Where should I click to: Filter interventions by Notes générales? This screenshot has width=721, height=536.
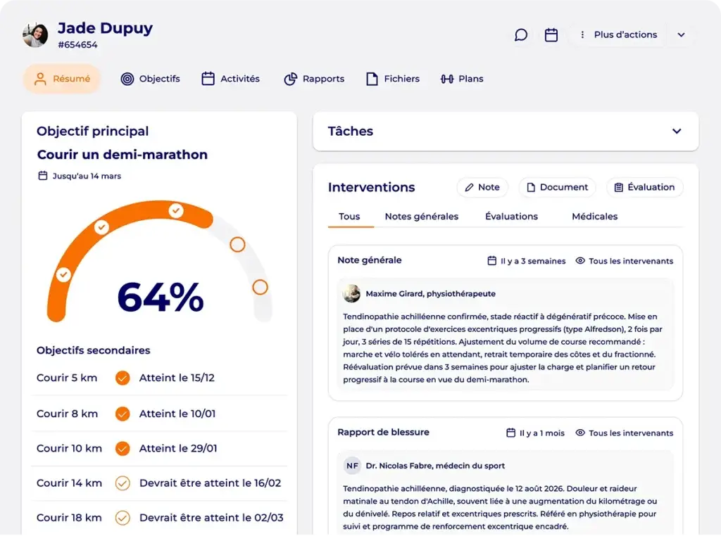pos(422,217)
